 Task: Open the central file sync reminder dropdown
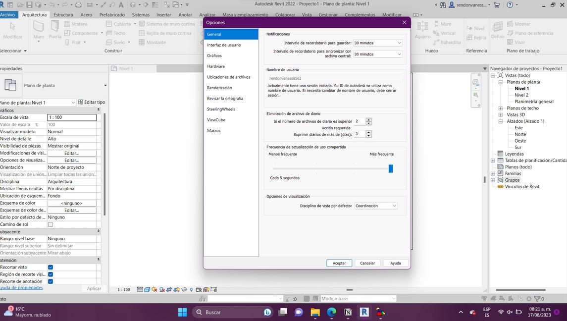[x=377, y=54]
